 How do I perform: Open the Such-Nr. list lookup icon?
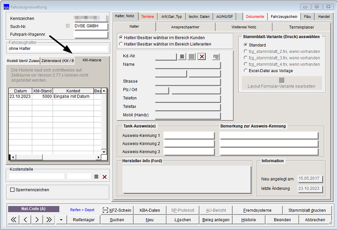[68, 26]
